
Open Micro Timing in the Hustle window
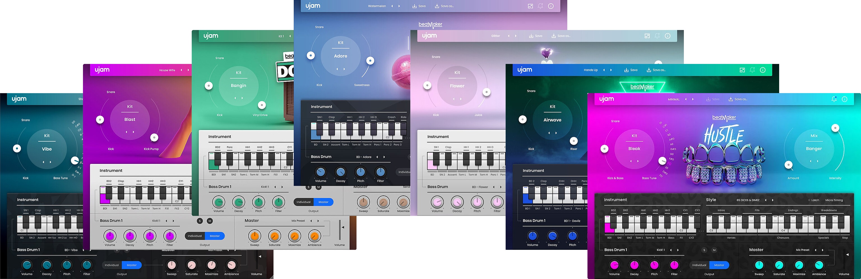834,200
